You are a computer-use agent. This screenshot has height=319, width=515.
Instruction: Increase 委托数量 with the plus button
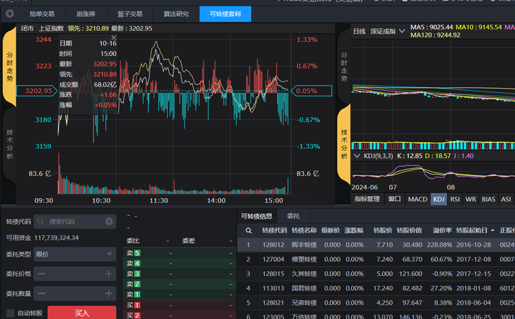point(109,293)
